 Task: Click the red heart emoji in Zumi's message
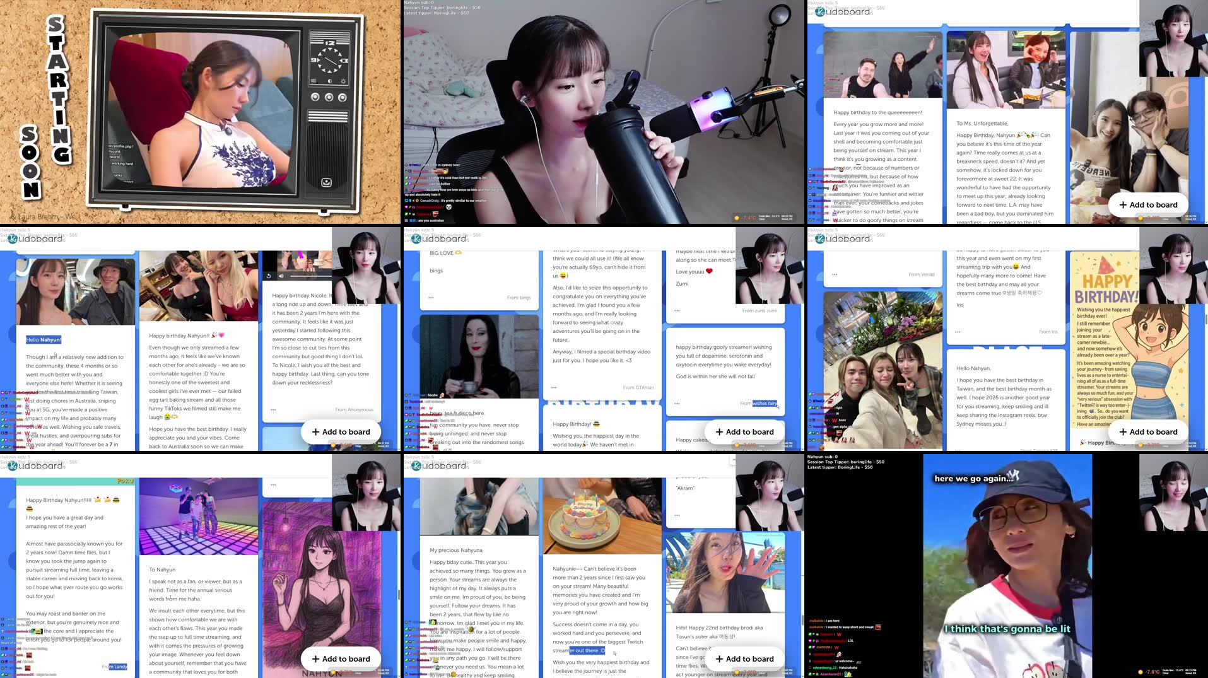click(x=710, y=271)
